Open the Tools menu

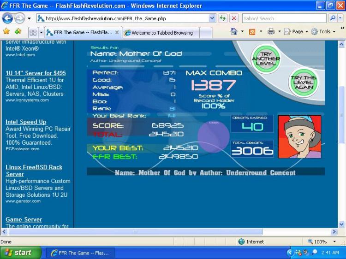pos(323,32)
